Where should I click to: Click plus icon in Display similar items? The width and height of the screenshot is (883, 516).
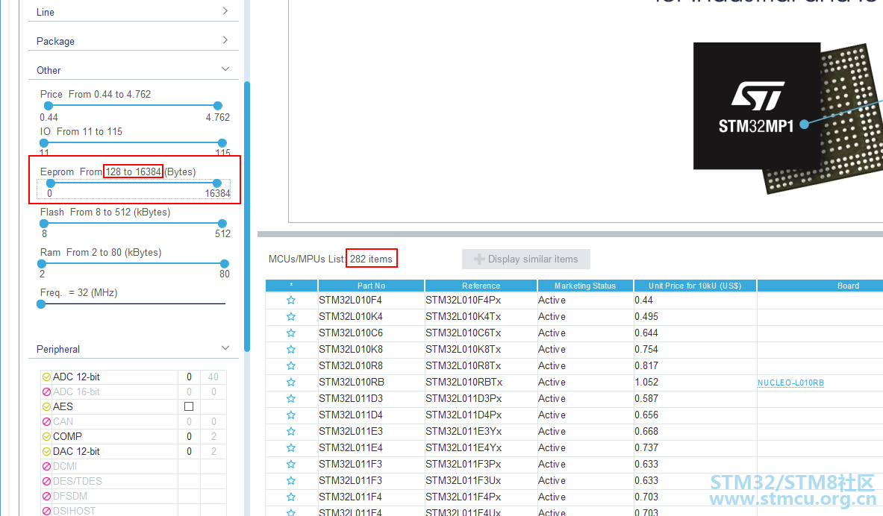pos(479,259)
